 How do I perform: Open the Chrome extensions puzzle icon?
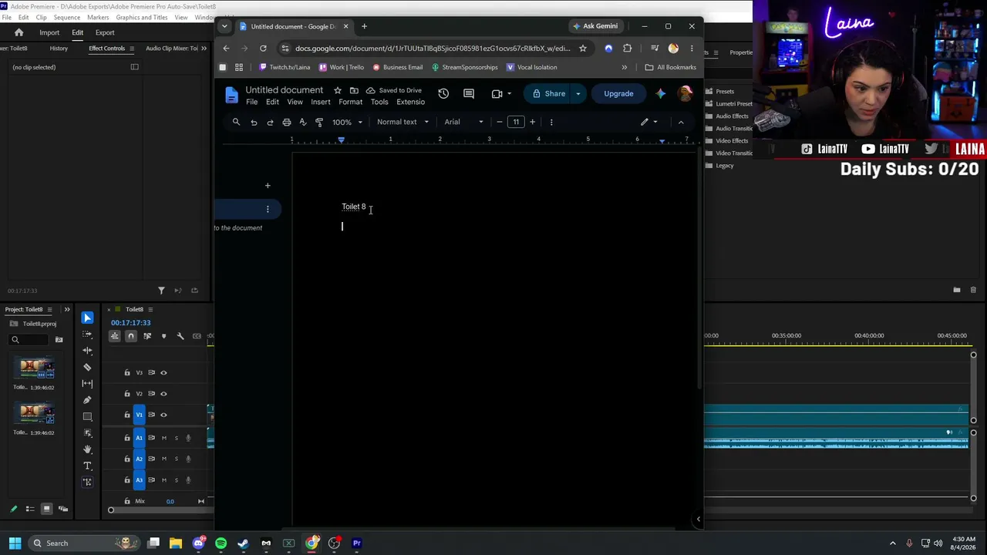pos(627,48)
